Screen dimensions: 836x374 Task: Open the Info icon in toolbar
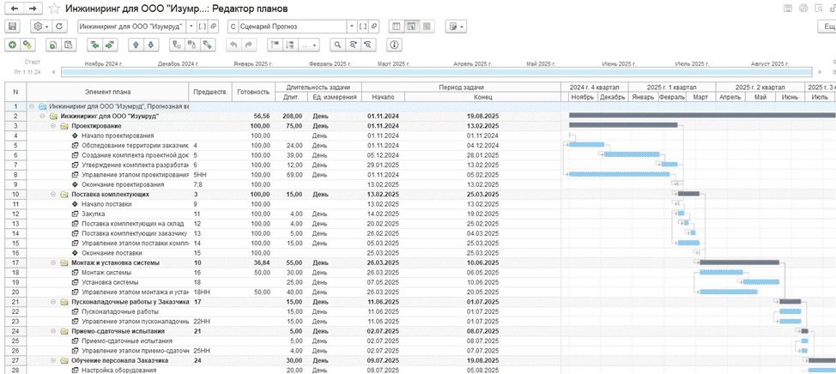(394, 45)
